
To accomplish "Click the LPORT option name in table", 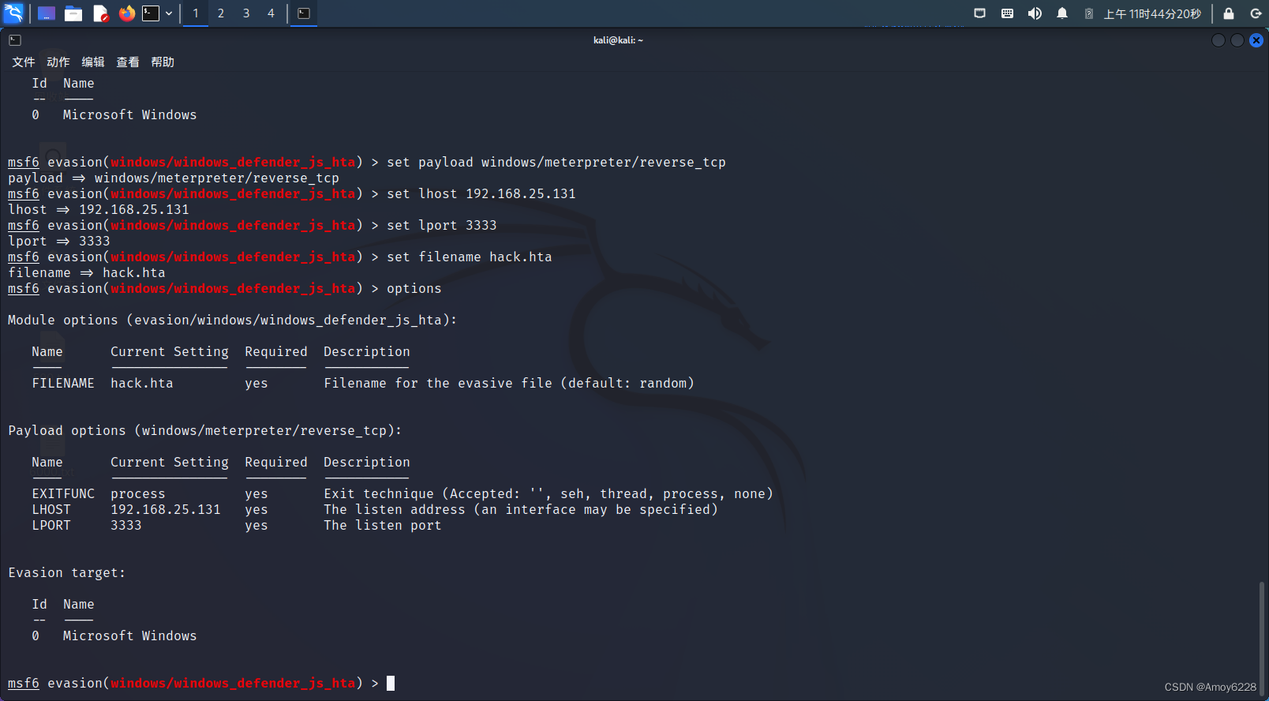I will click(x=51, y=526).
